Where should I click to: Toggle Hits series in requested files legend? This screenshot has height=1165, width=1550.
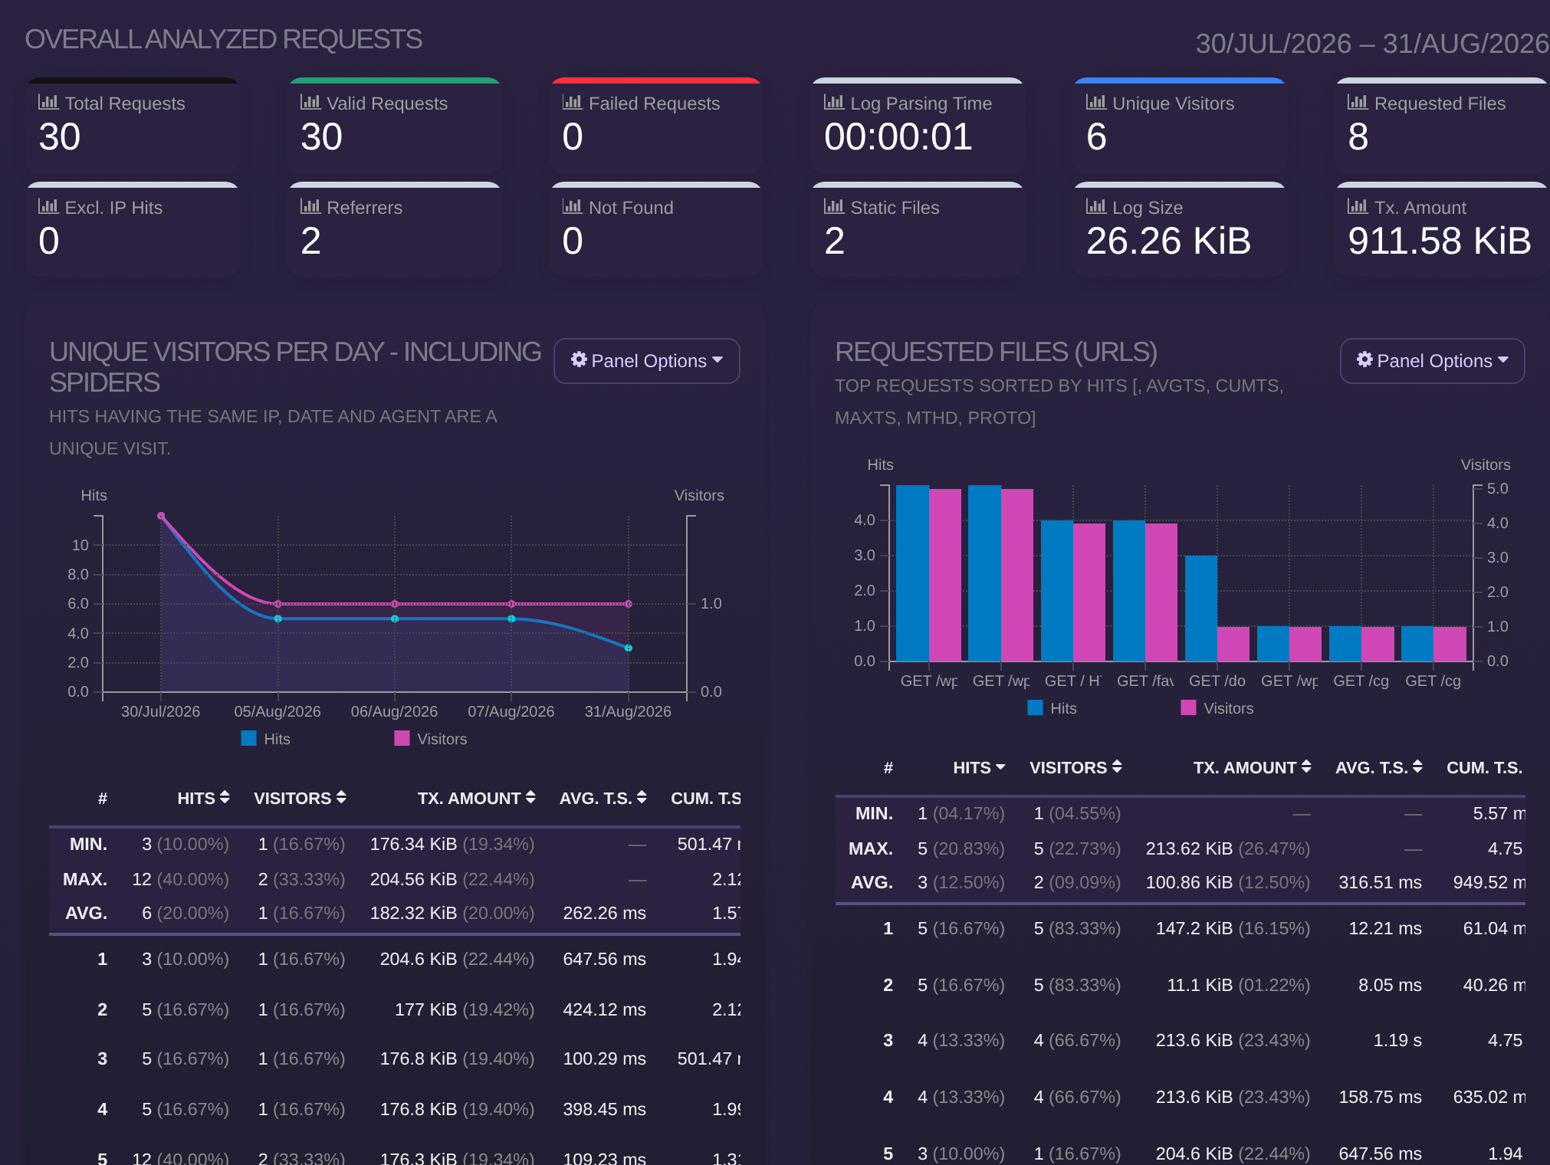tap(1052, 708)
